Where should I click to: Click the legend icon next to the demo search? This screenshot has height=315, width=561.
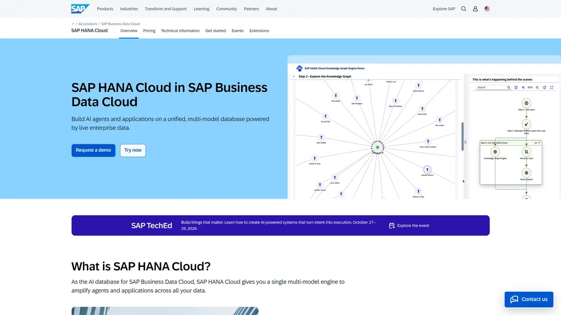[516, 87]
